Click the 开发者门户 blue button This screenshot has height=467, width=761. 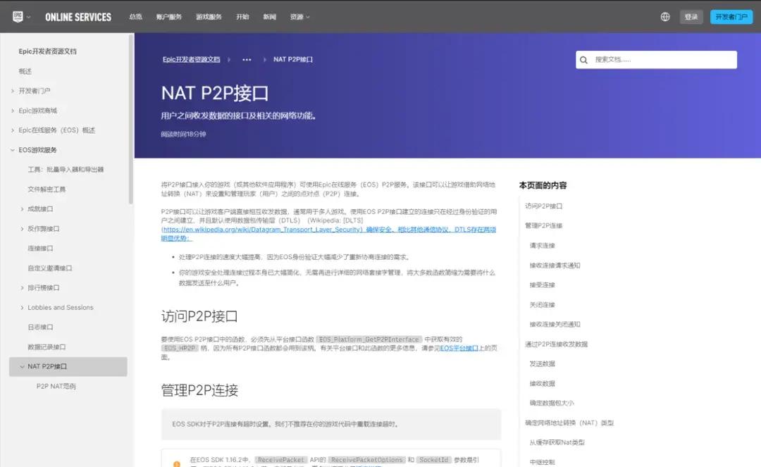point(731,17)
